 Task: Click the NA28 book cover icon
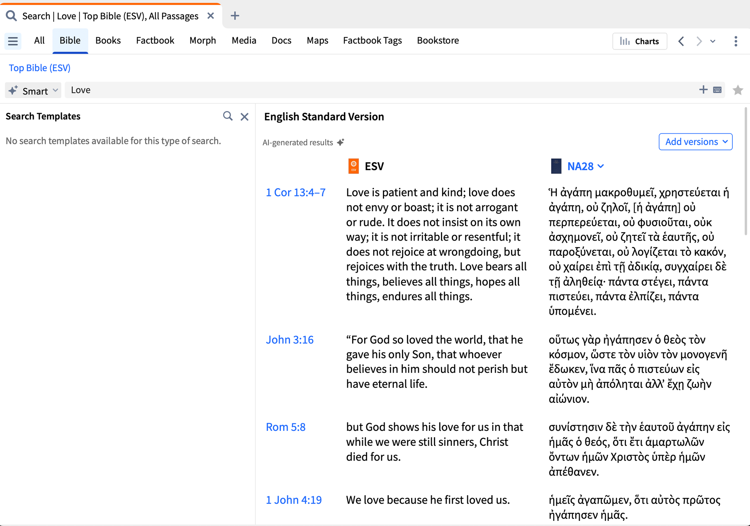556,166
